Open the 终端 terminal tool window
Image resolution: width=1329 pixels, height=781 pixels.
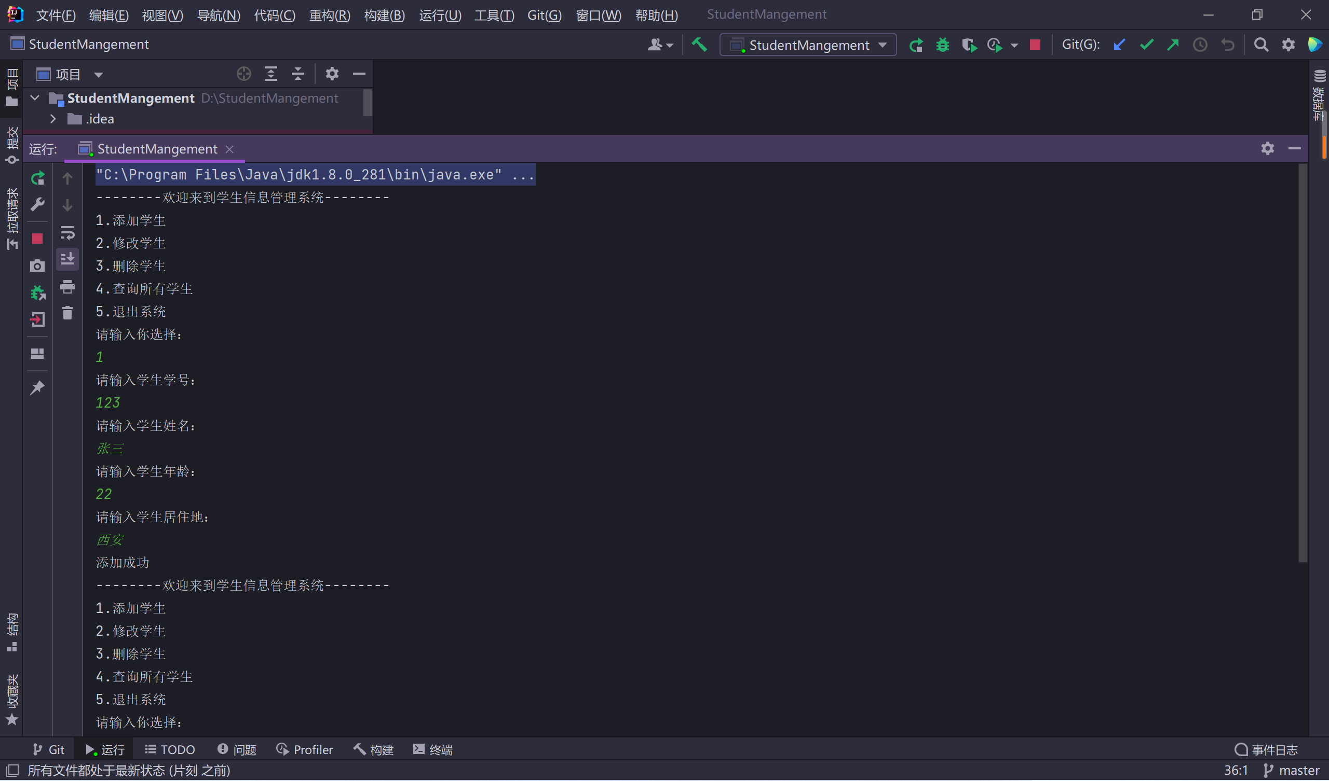point(433,749)
